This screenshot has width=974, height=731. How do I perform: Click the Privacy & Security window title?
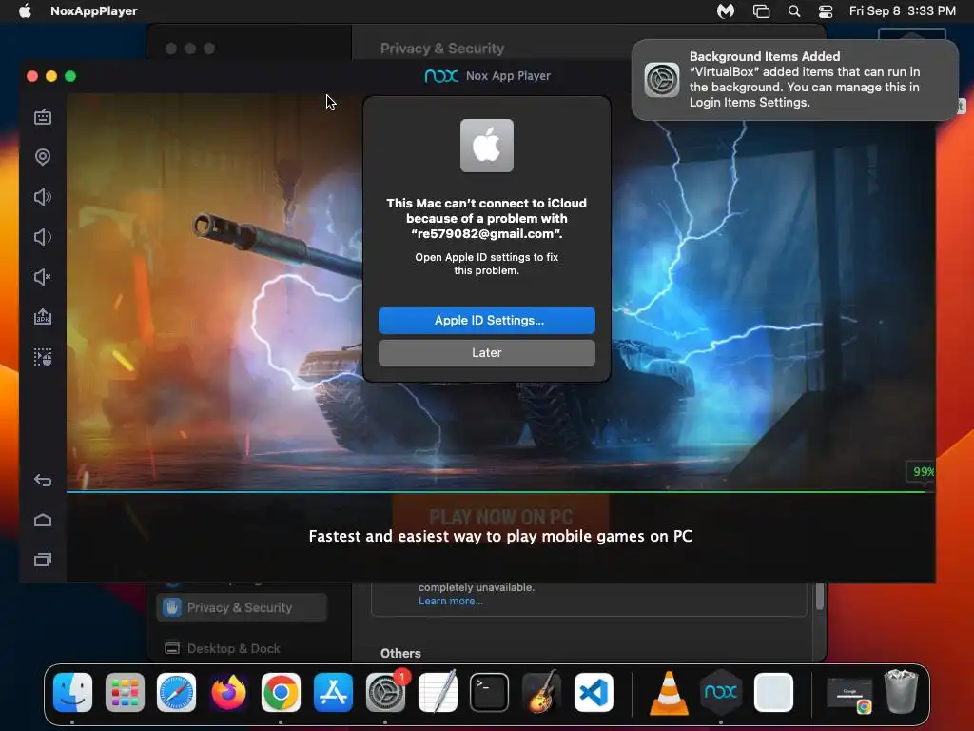point(442,49)
